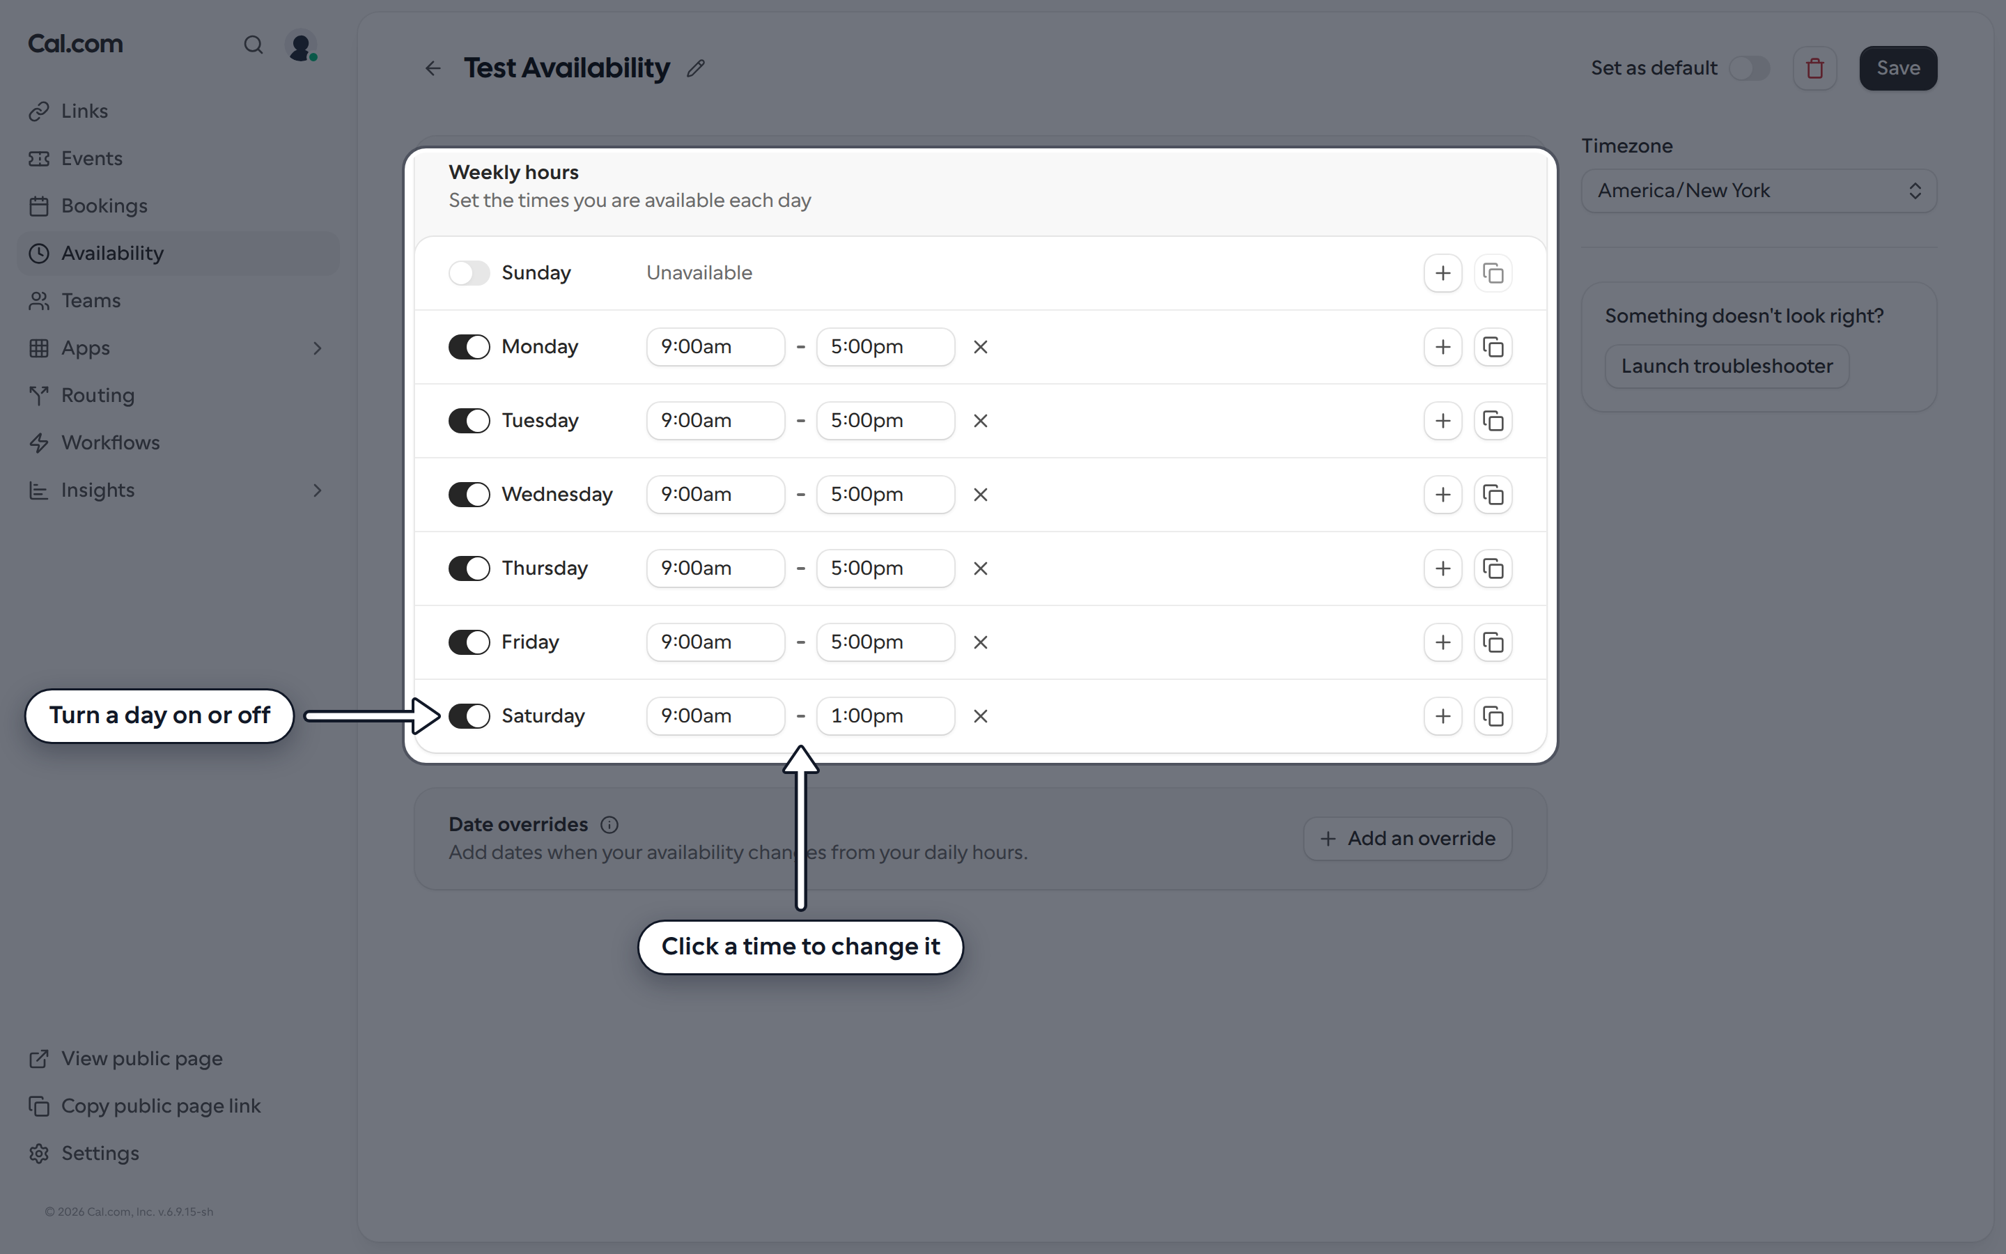Click the Date overrides info icon
Image resolution: width=2006 pixels, height=1254 pixels.
click(x=609, y=824)
